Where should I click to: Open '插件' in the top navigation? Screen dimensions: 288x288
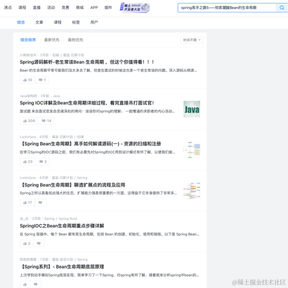coord(108,8)
